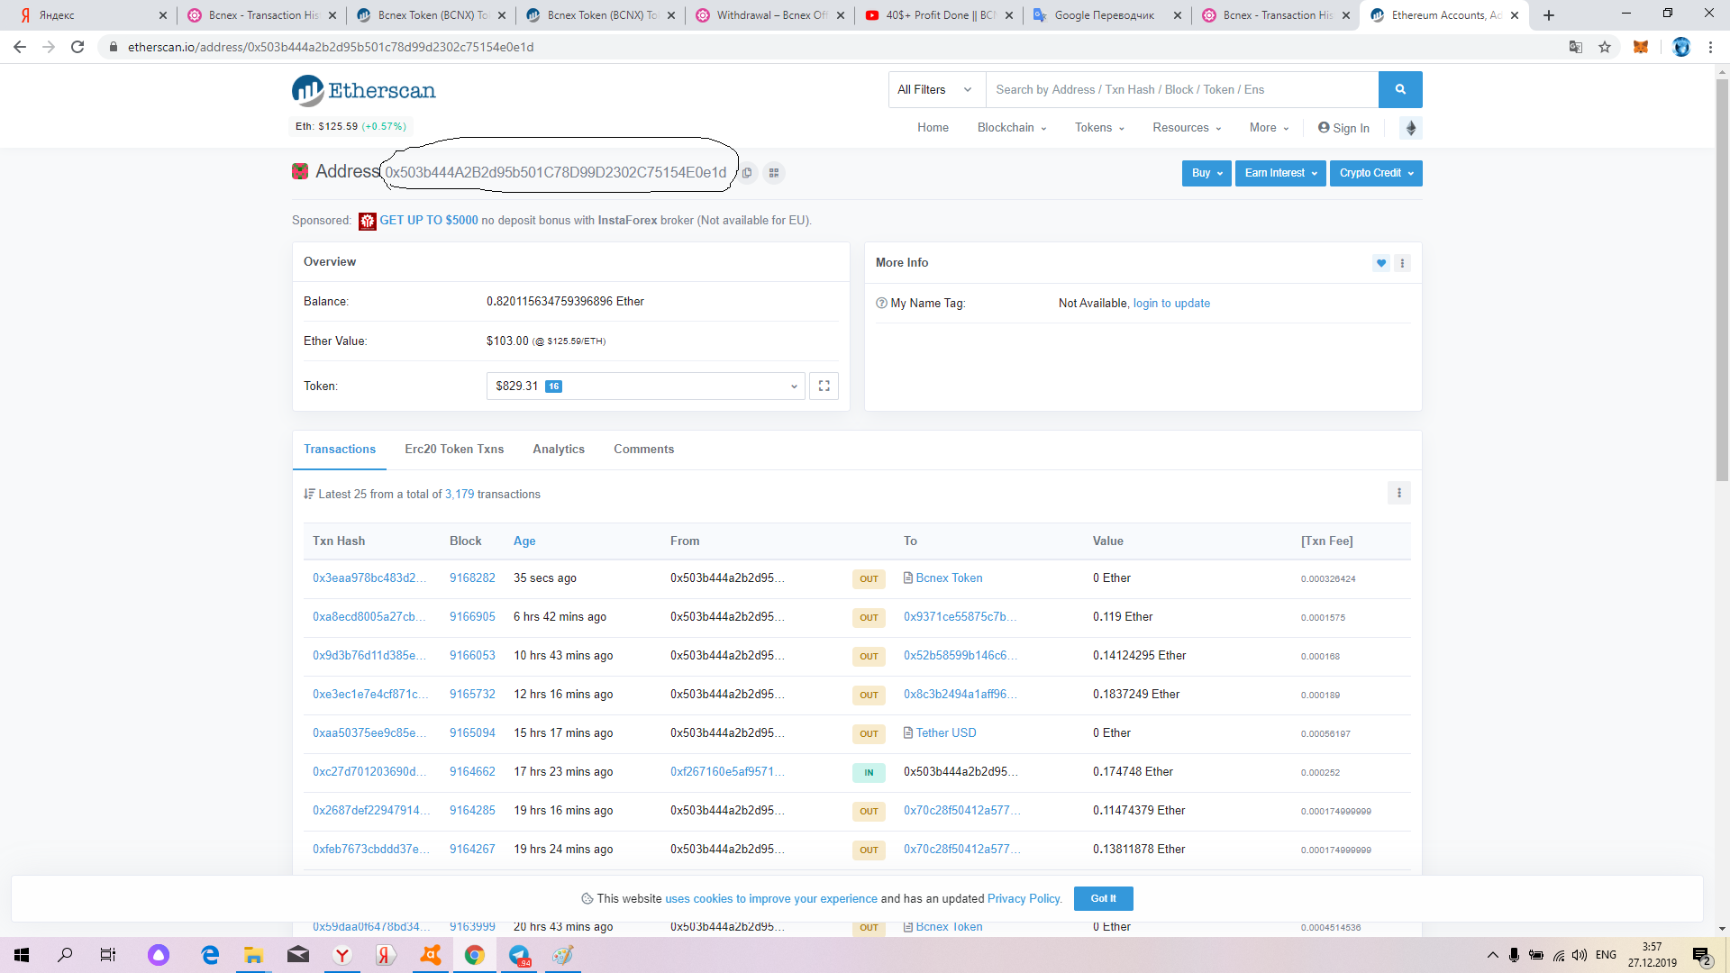Viewport: 1730px width, 973px height.
Task: Open the login to update link
Action: coord(1171,304)
